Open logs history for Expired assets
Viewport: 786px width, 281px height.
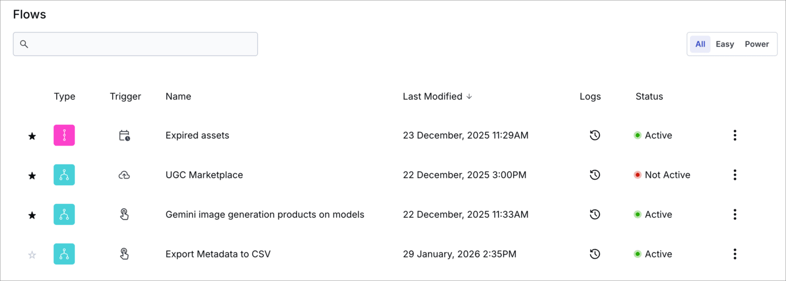[x=595, y=135]
